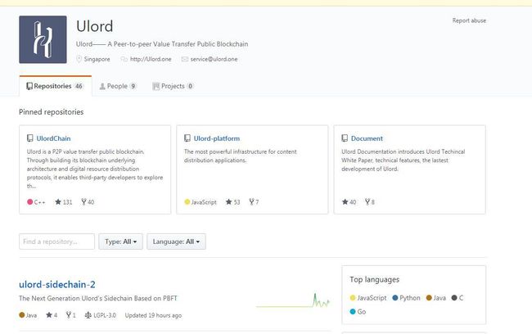Viewport: 532px width, 334px height.
Task: Click Report abuse link
Action: pos(469,20)
